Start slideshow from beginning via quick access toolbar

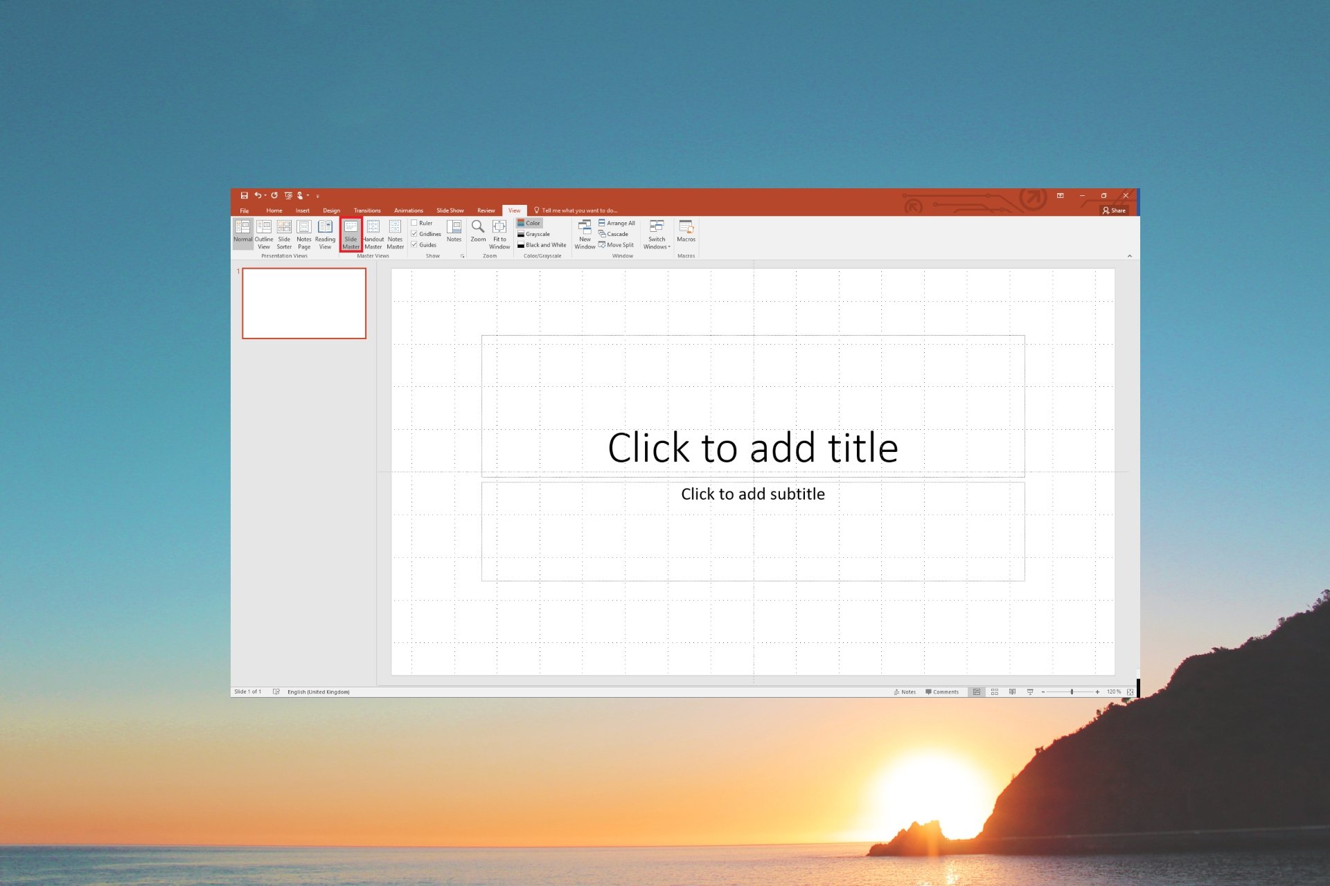point(288,196)
